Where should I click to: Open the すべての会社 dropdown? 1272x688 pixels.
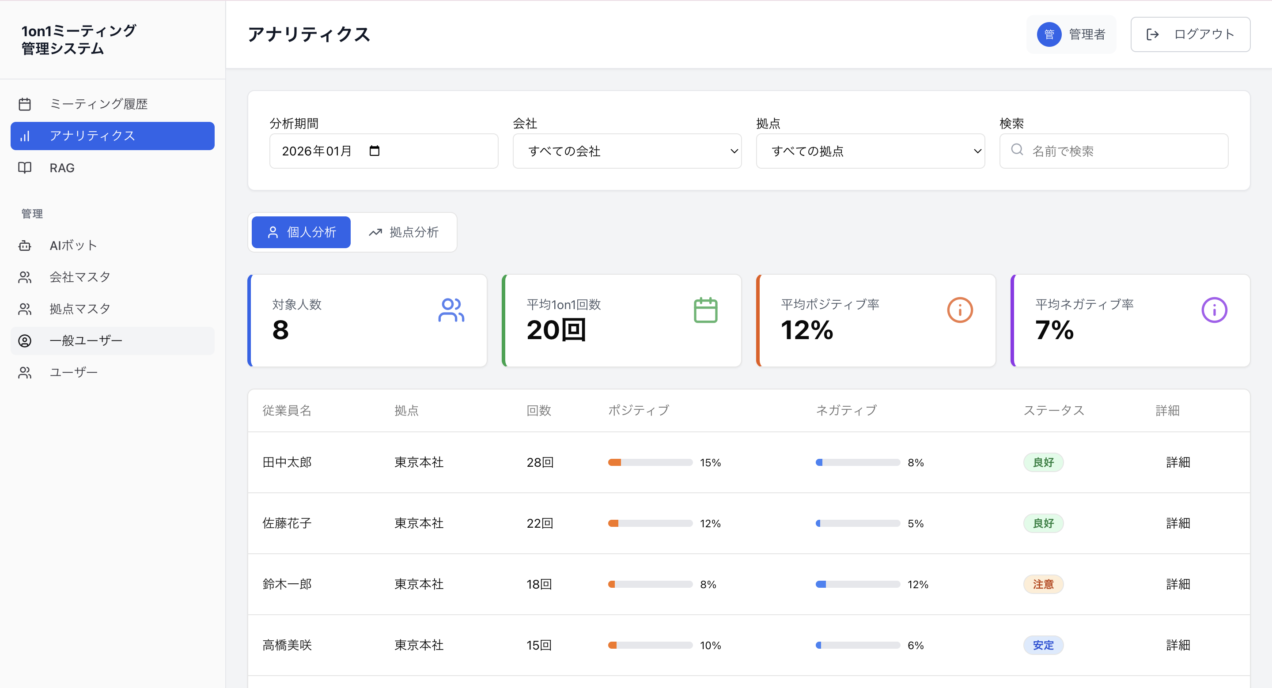point(626,151)
